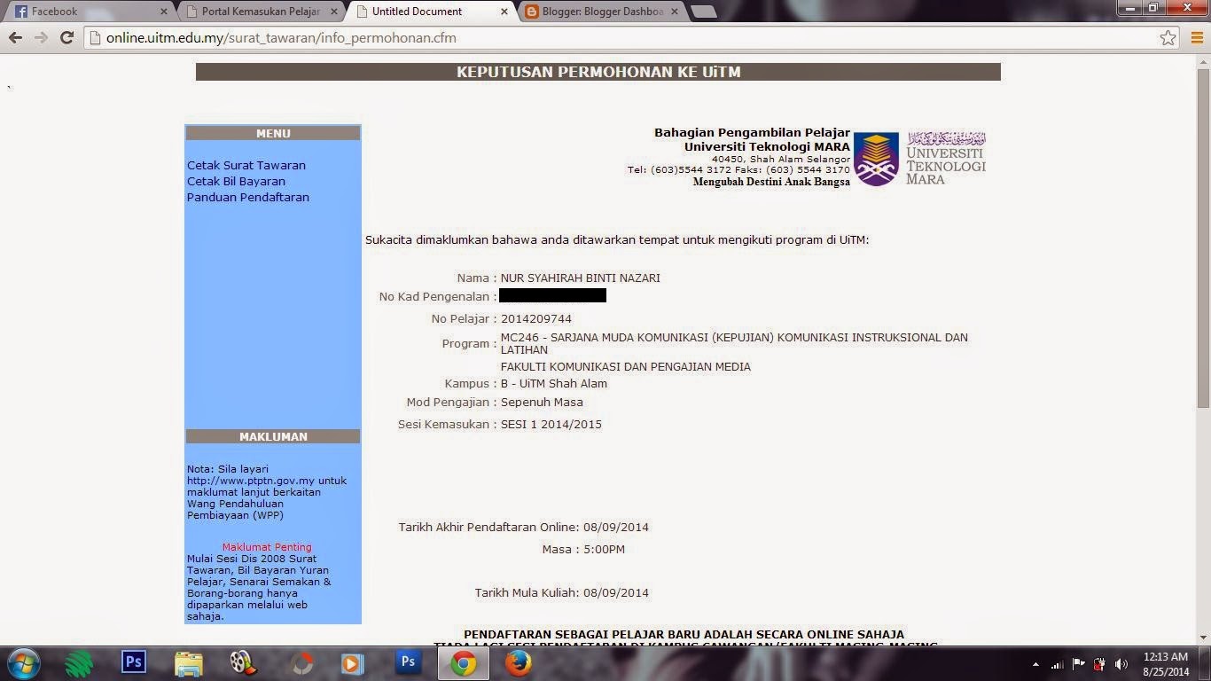The width and height of the screenshot is (1211, 681).
Task: Open the Windows Start button
Action: (x=23, y=663)
